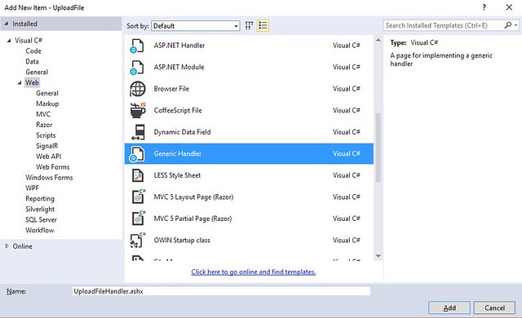Select the SignalR subcategory

[47, 146]
